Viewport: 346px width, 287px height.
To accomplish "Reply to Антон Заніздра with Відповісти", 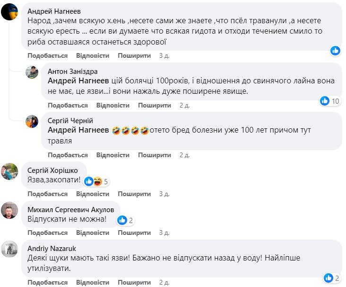I will click(x=112, y=105).
